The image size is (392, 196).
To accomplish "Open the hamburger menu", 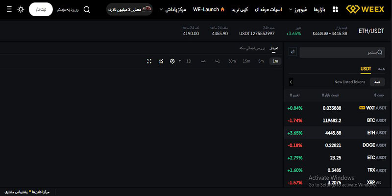I will click(9, 9).
